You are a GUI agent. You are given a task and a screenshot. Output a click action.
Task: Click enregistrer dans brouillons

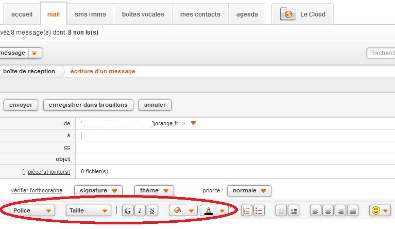88,105
